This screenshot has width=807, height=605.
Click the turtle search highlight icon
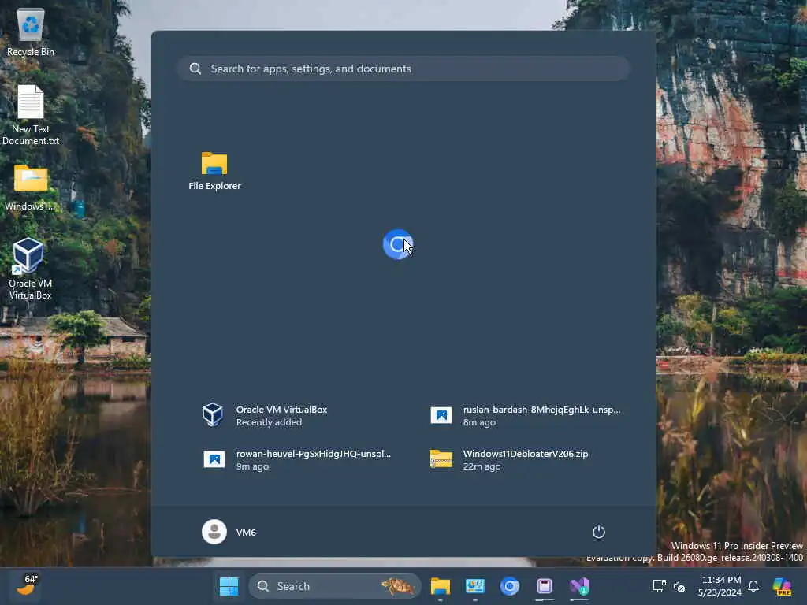[x=397, y=586]
